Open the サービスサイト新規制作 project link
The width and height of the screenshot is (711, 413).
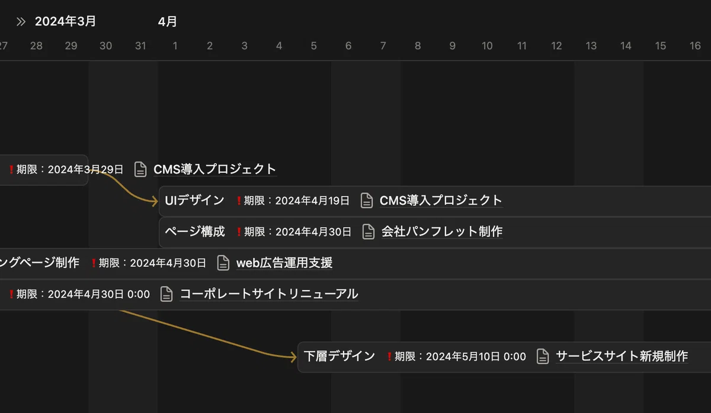tap(622, 356)
